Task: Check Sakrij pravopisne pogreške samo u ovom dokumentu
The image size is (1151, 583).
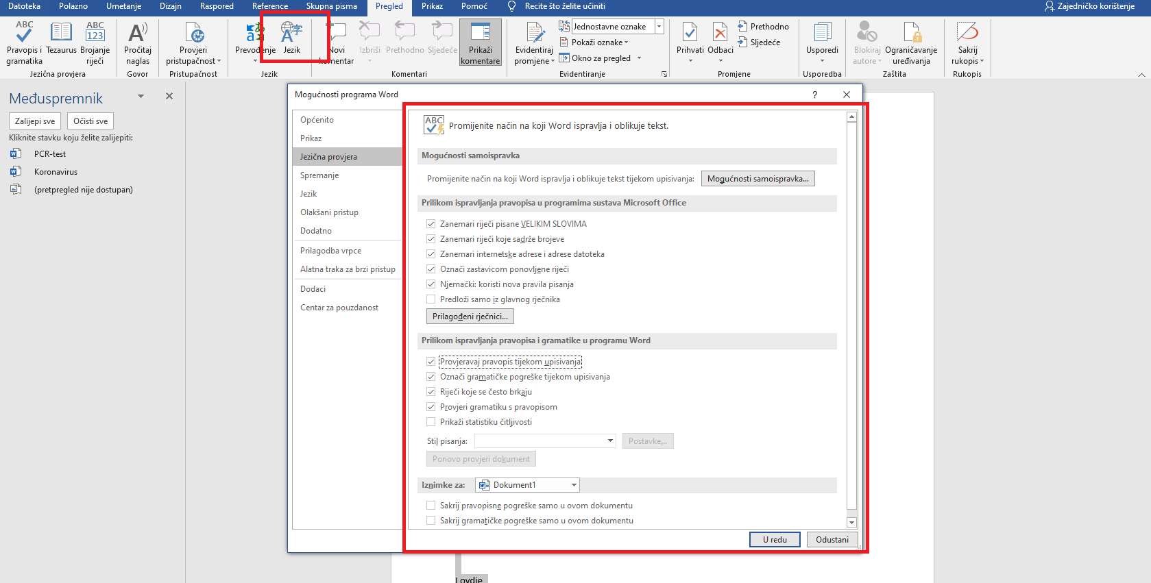Action: coord(431,506)
